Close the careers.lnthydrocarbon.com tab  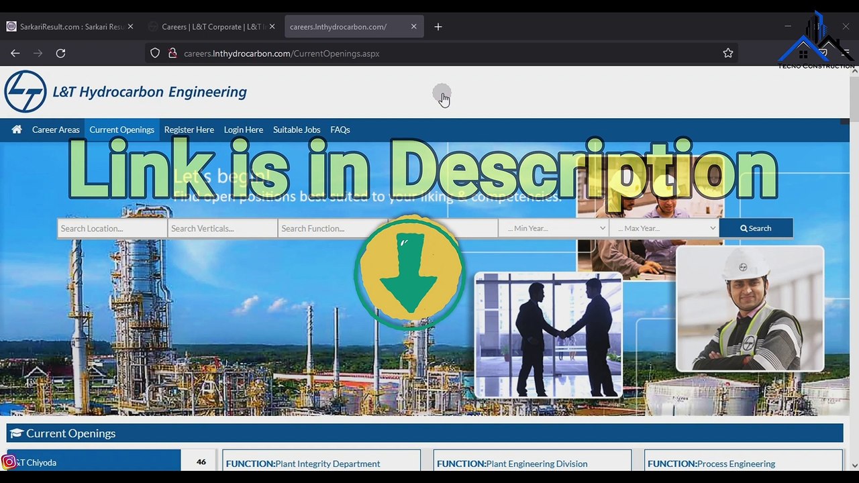coord(413,27)
